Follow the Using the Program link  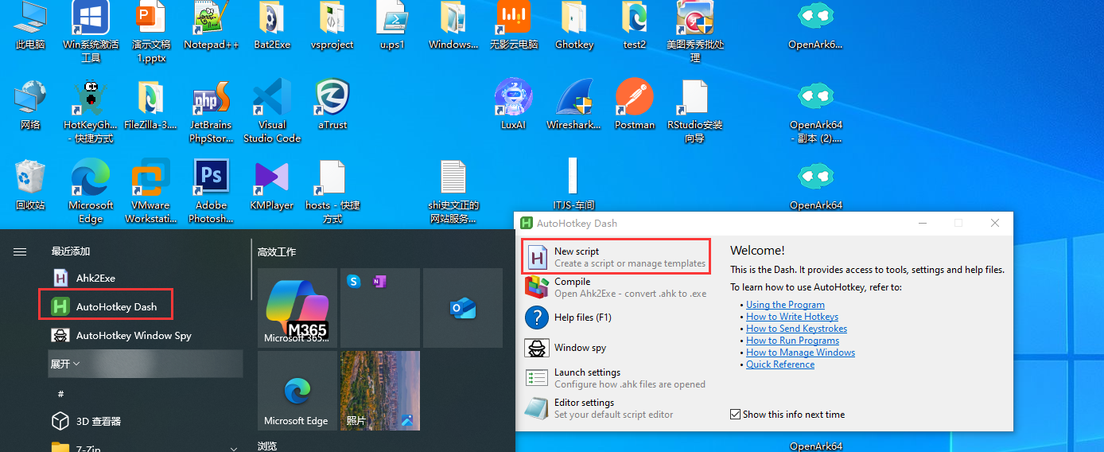click(x=785, y=305)
